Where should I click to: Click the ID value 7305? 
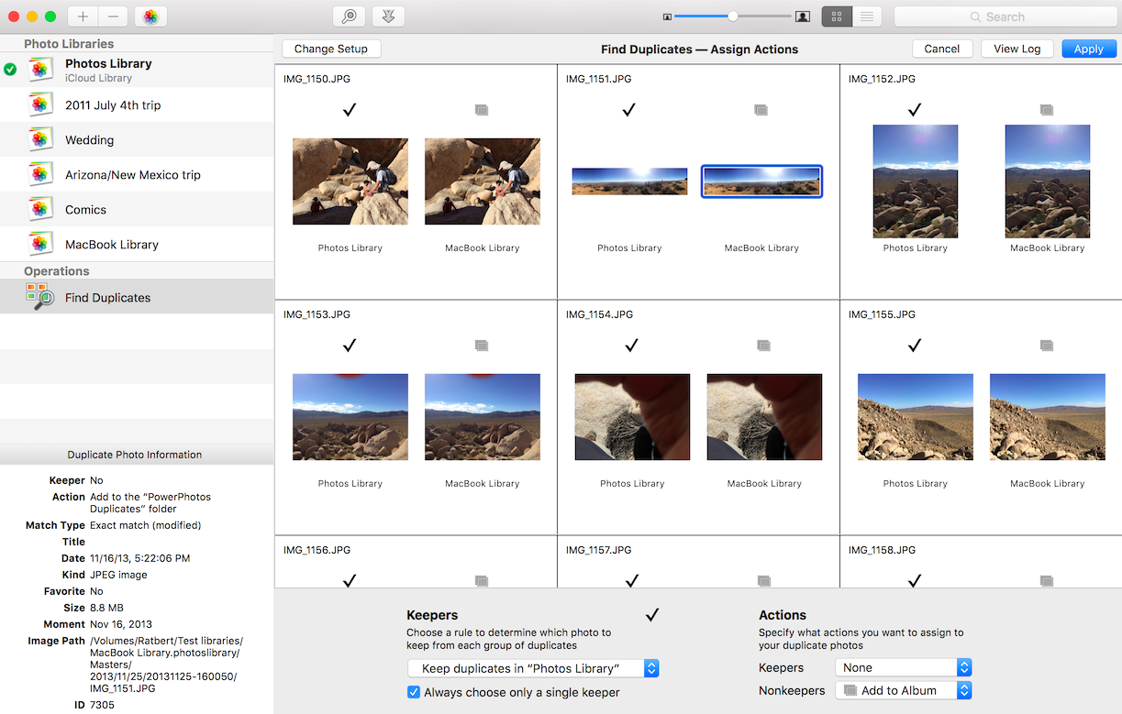pyautogui.click(x=103, y=705)
